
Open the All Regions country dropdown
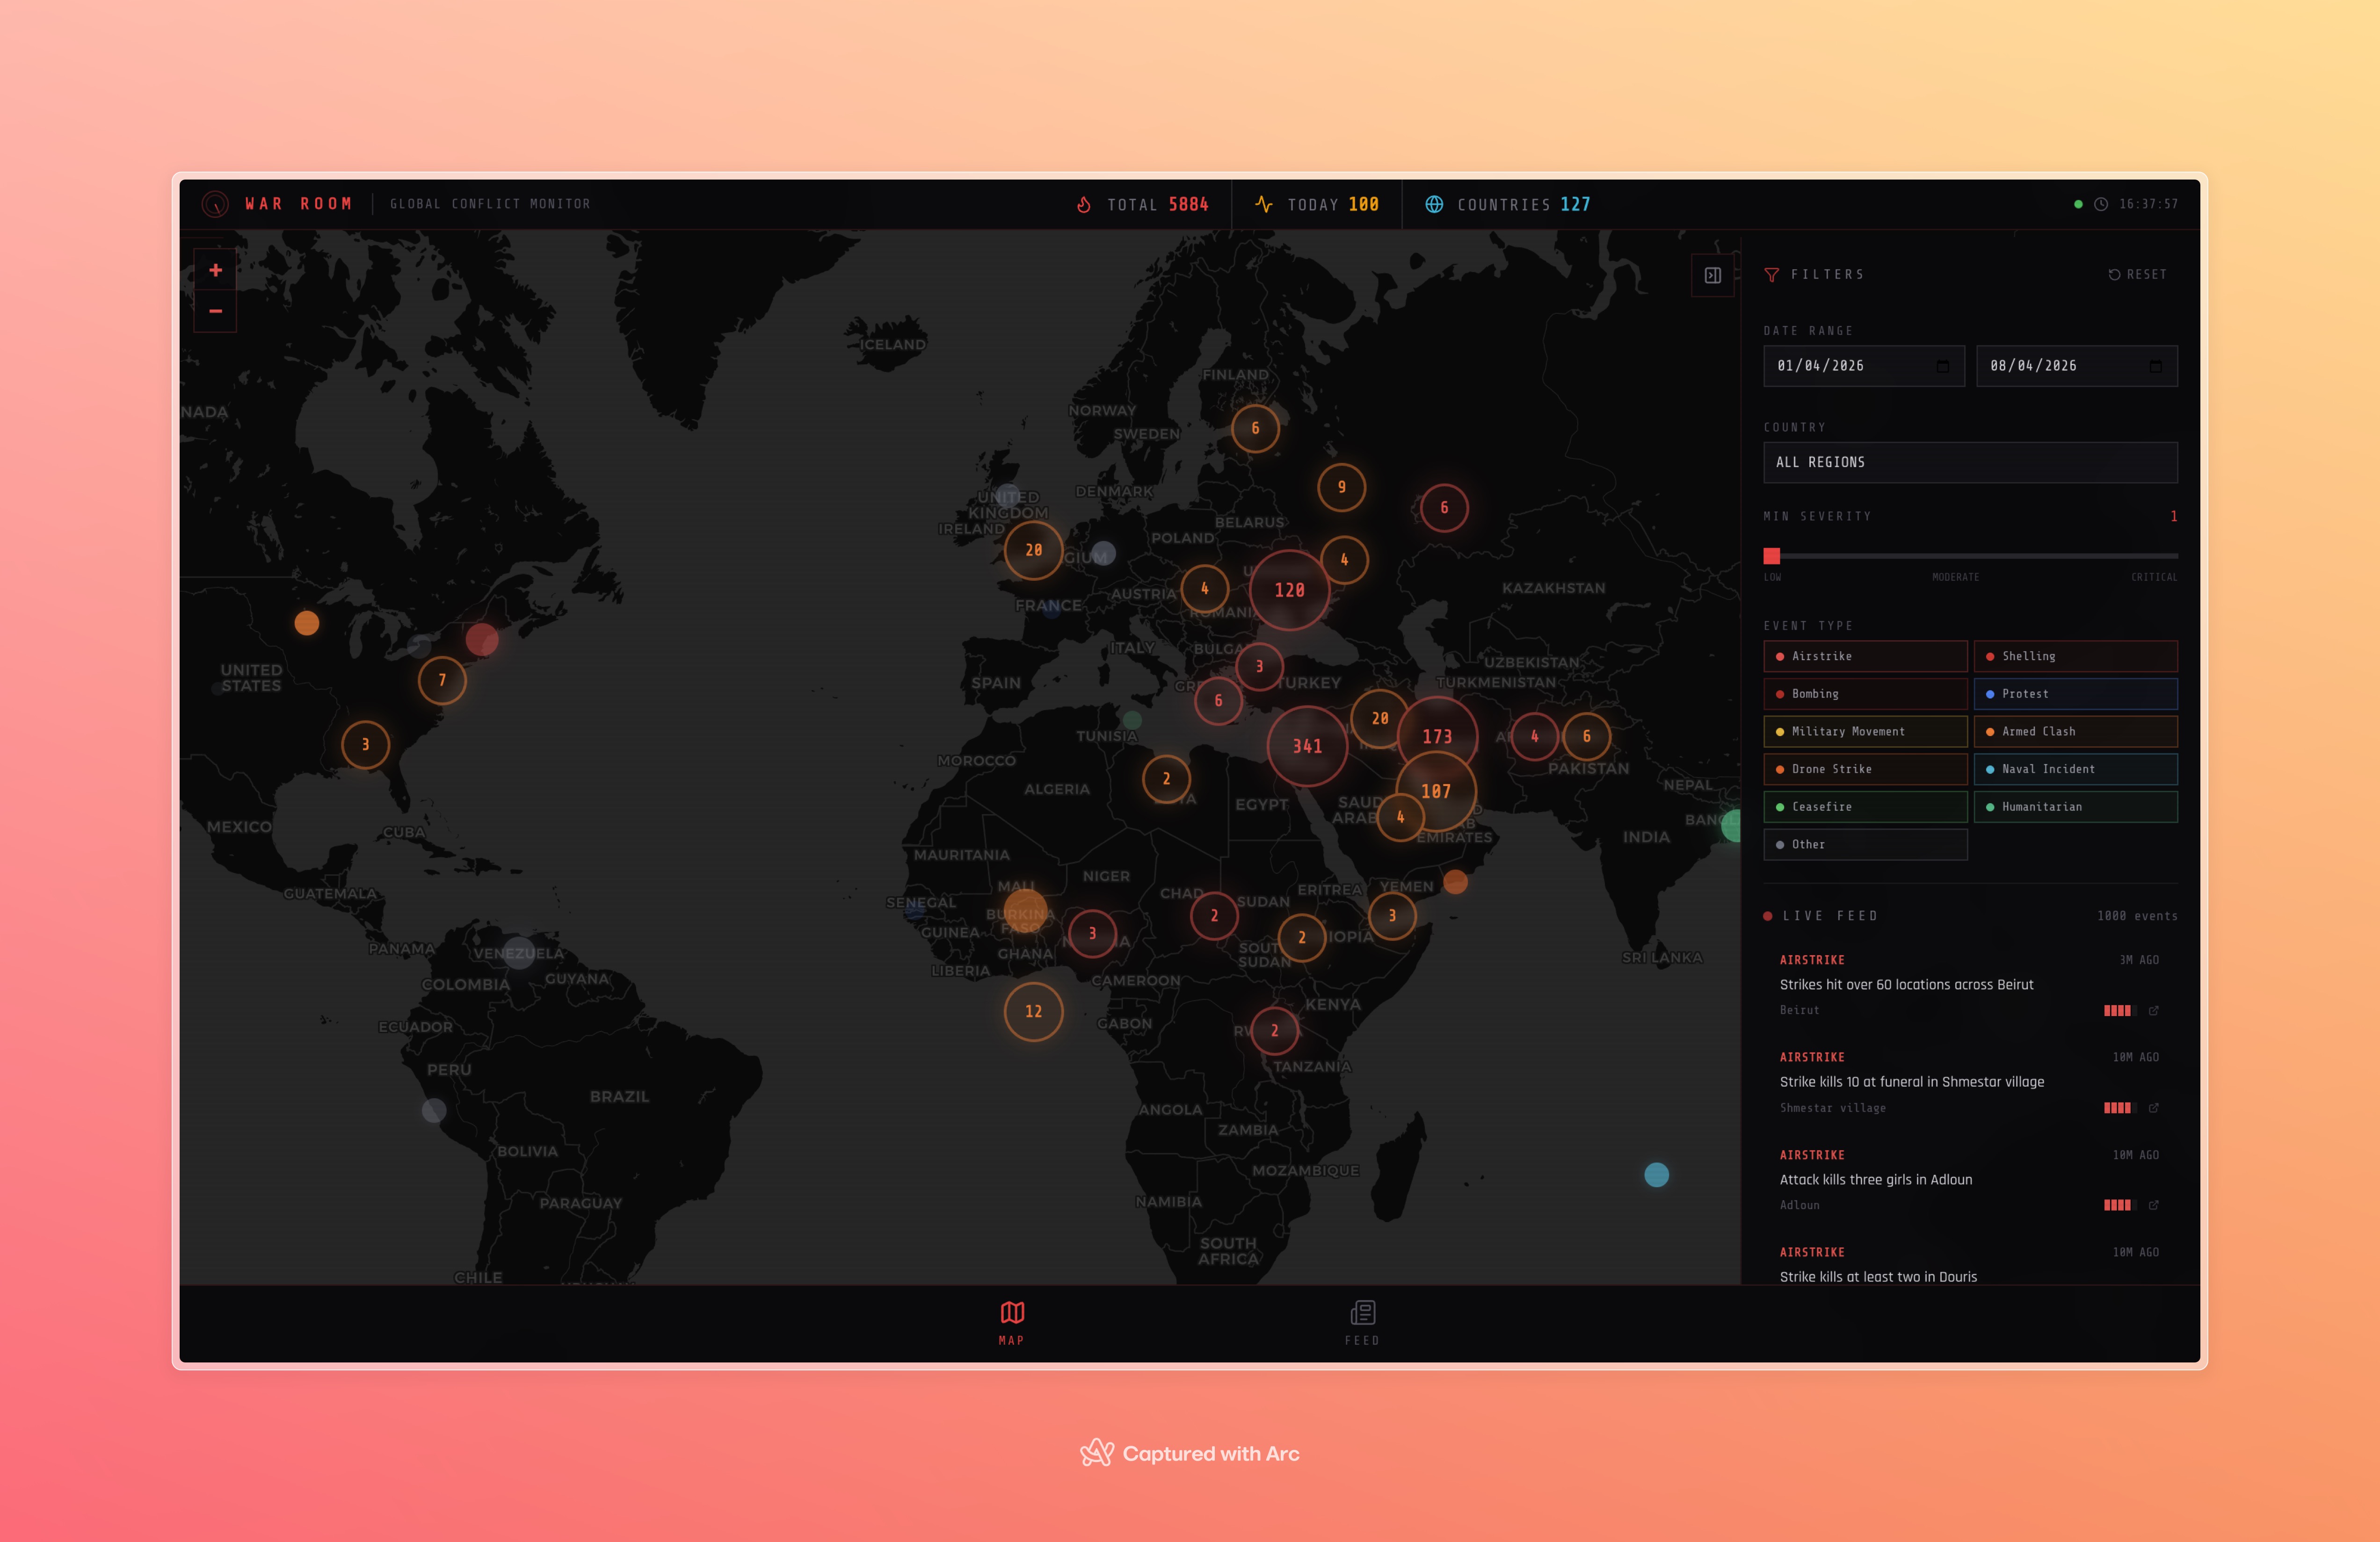coord(1969,461)
